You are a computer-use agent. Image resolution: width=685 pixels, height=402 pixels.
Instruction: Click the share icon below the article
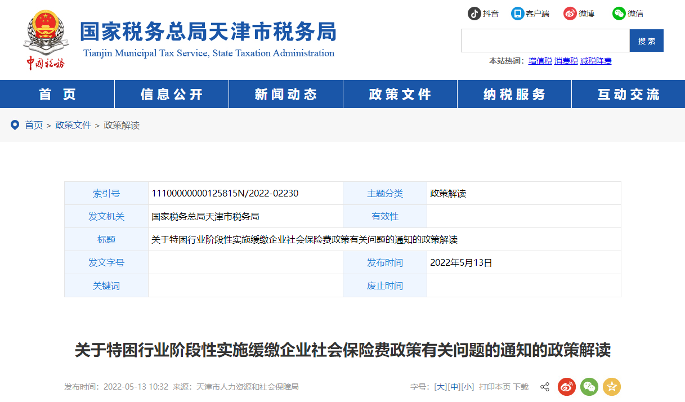(x=544, y=387)
